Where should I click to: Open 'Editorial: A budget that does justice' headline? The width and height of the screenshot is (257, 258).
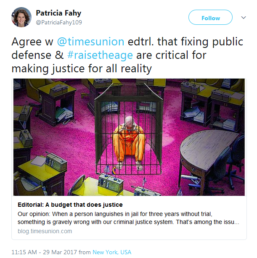tap(70, 205)
